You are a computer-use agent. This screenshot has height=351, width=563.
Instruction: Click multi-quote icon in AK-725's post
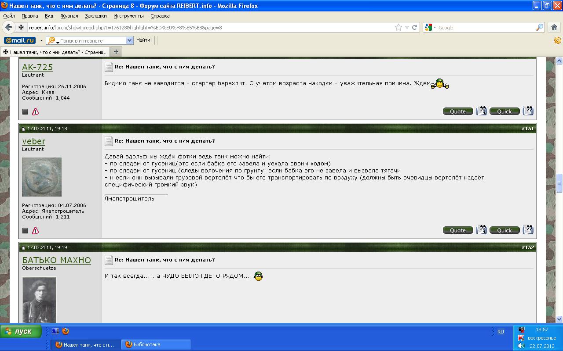click(481, 111)
